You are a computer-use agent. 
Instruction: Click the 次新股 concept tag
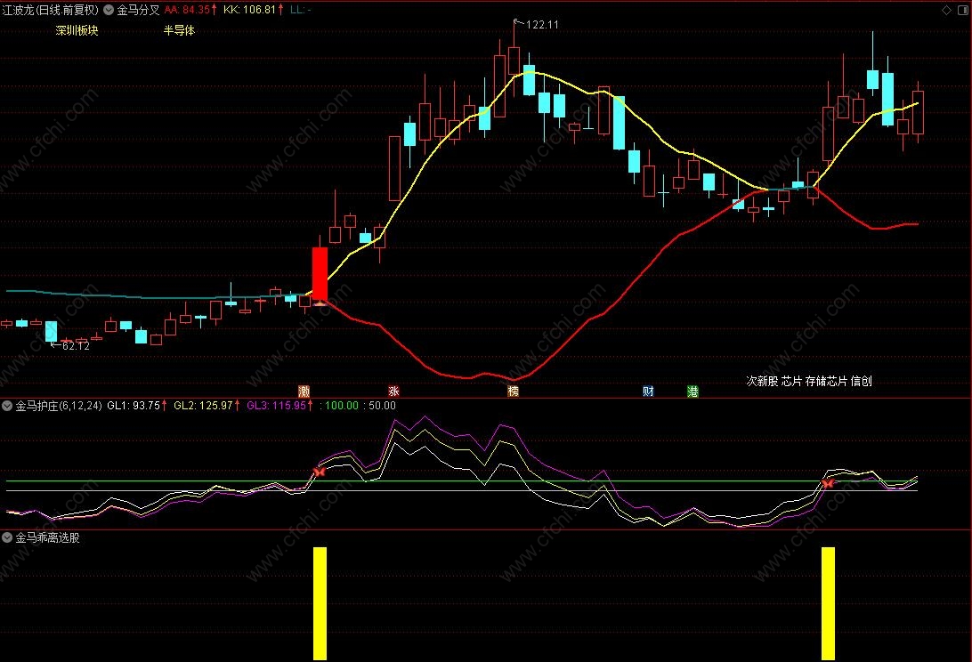pos(762,381)
